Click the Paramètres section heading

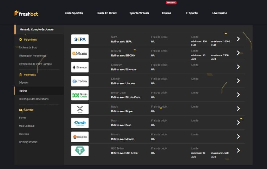[x=30, y=40]
